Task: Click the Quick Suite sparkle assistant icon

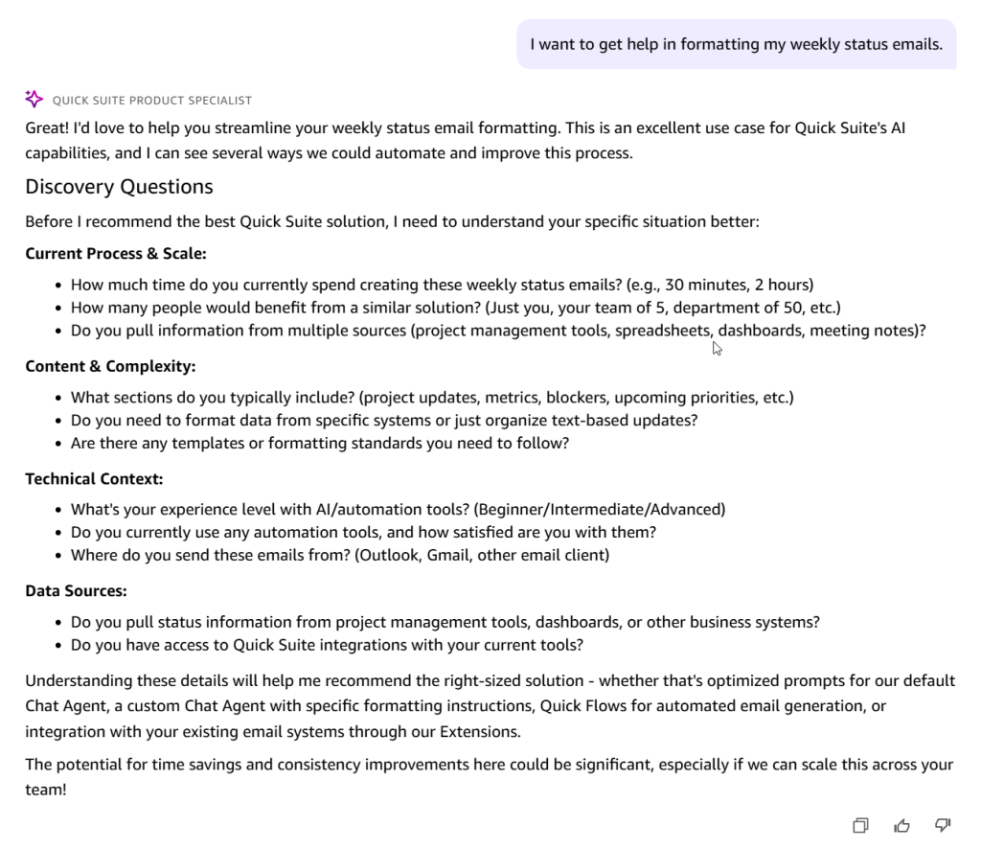Action: (34, 99)
